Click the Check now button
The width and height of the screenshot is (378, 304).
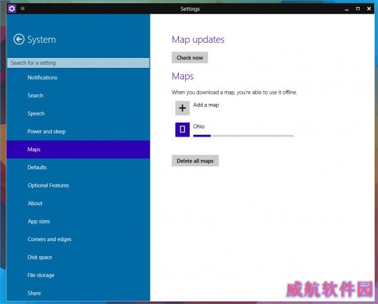190,57
